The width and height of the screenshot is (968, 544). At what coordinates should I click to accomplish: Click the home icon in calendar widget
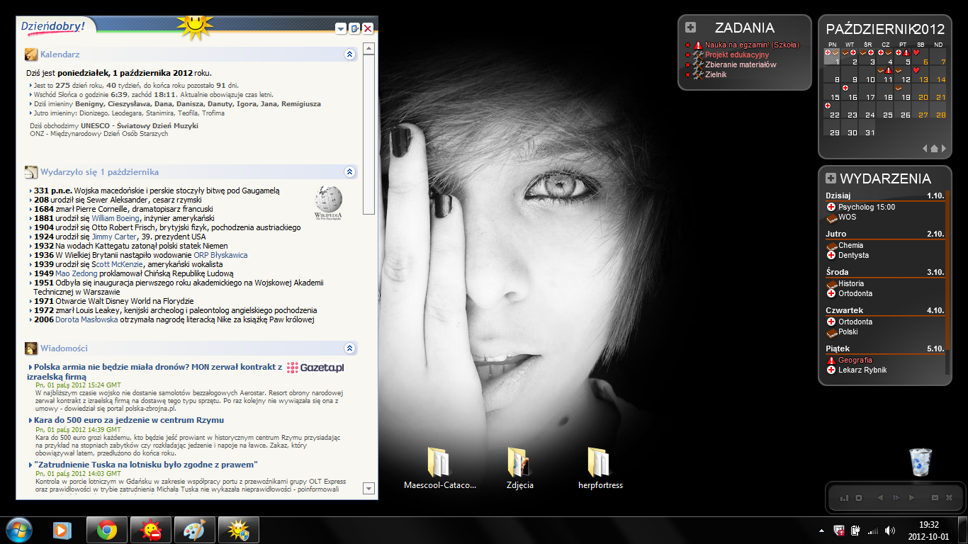[x=934, y=149]
